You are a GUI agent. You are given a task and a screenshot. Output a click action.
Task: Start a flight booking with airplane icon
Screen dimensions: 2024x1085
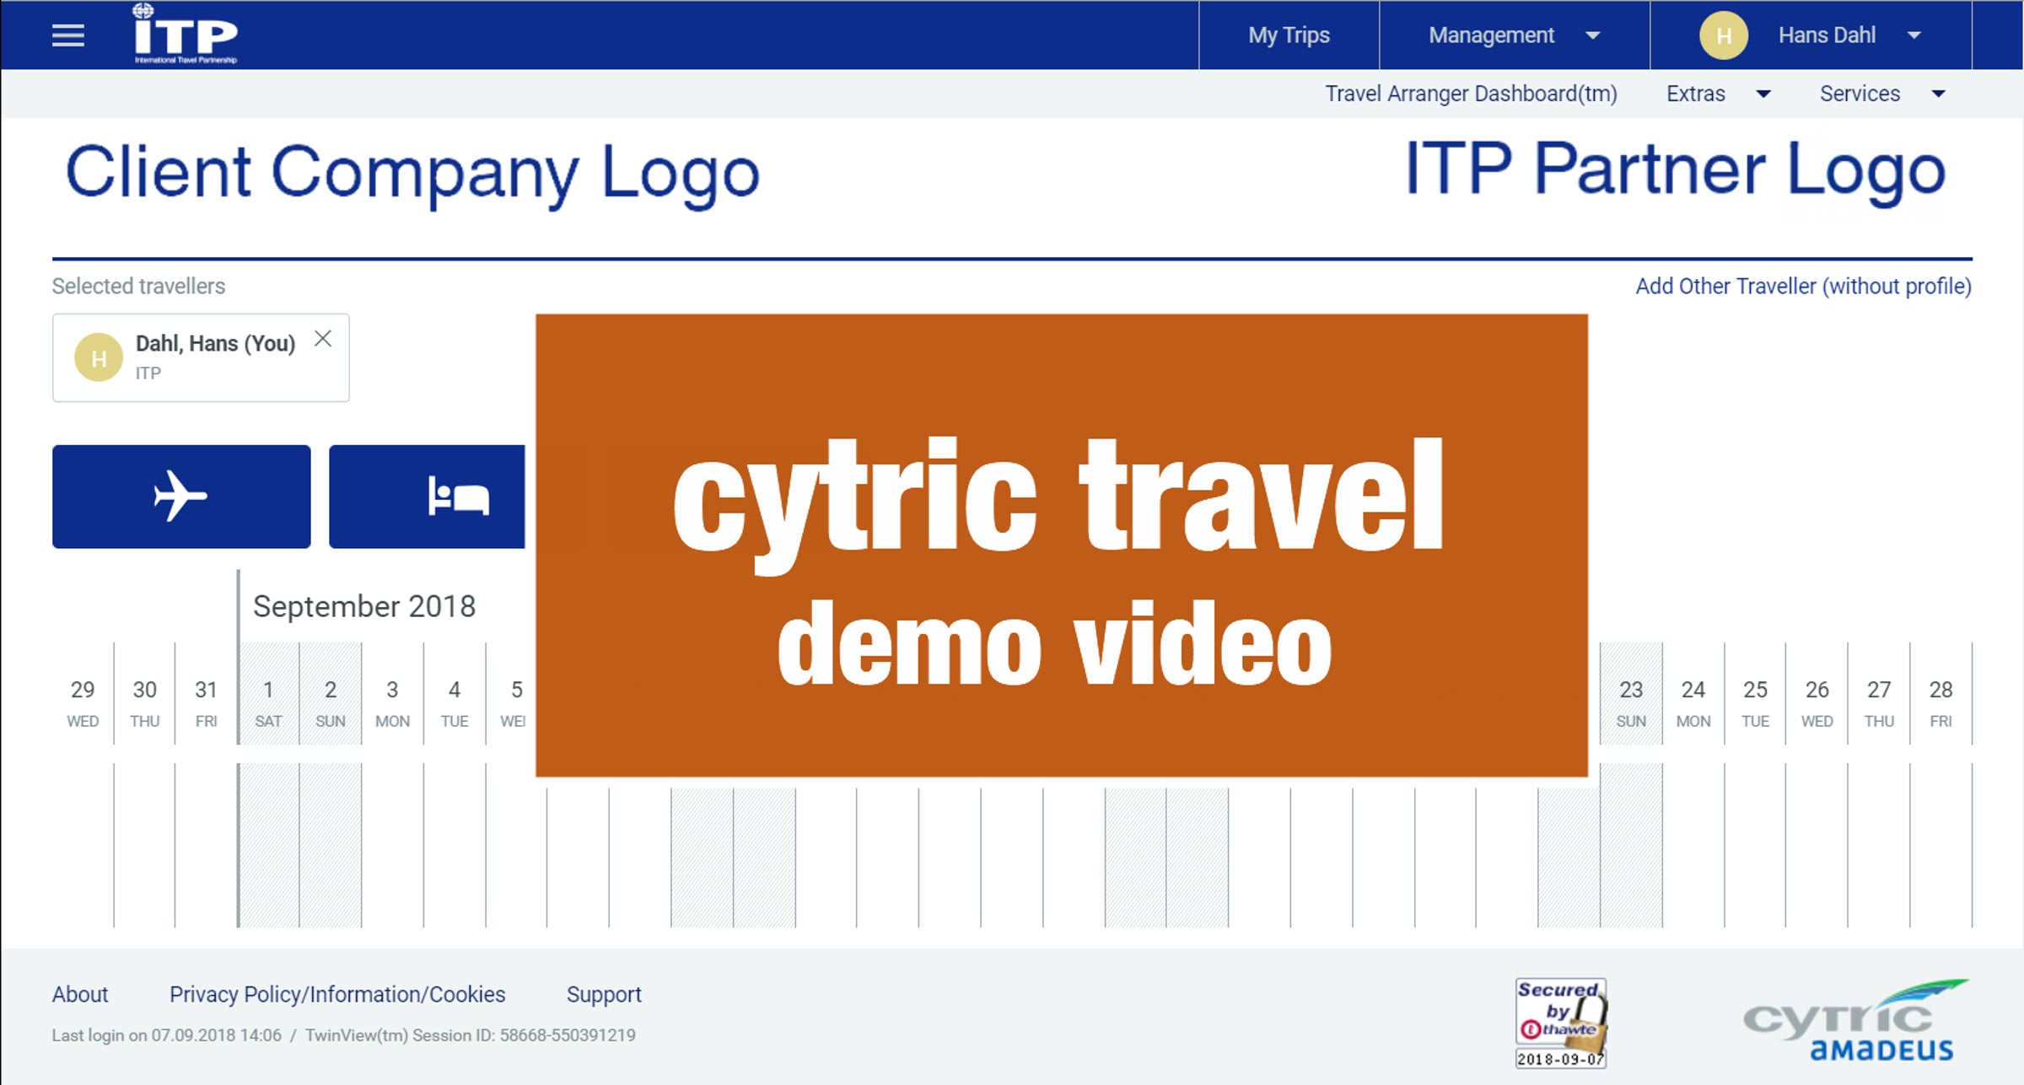tap(181, 497)
